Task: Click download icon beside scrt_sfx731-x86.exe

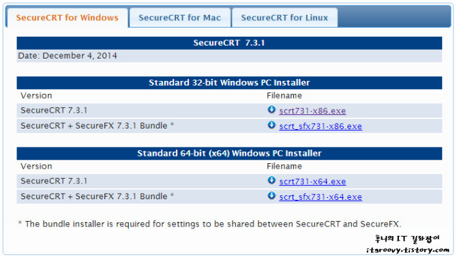Action: click(x=271, y=125)
